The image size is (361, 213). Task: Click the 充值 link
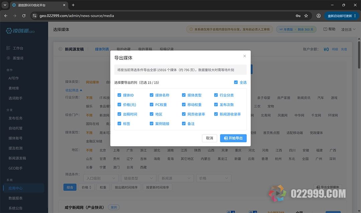[x=344, y=49]
